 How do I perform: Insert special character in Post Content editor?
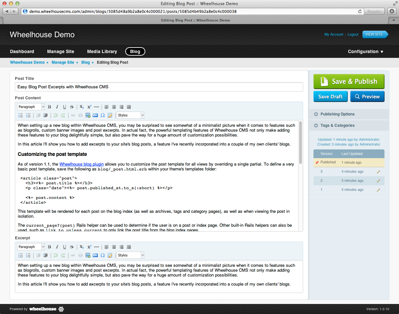click(x=103, y=115)
